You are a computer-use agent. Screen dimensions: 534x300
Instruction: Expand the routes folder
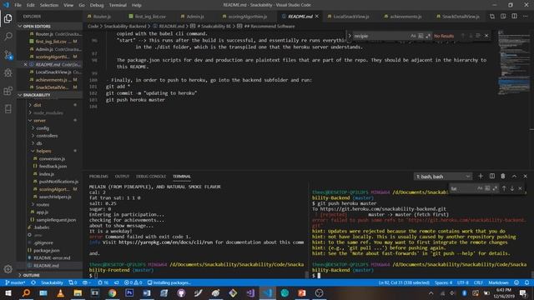[x=43, y=204]
